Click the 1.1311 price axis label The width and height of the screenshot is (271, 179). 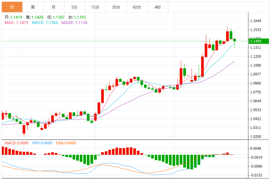pos(256,47)
